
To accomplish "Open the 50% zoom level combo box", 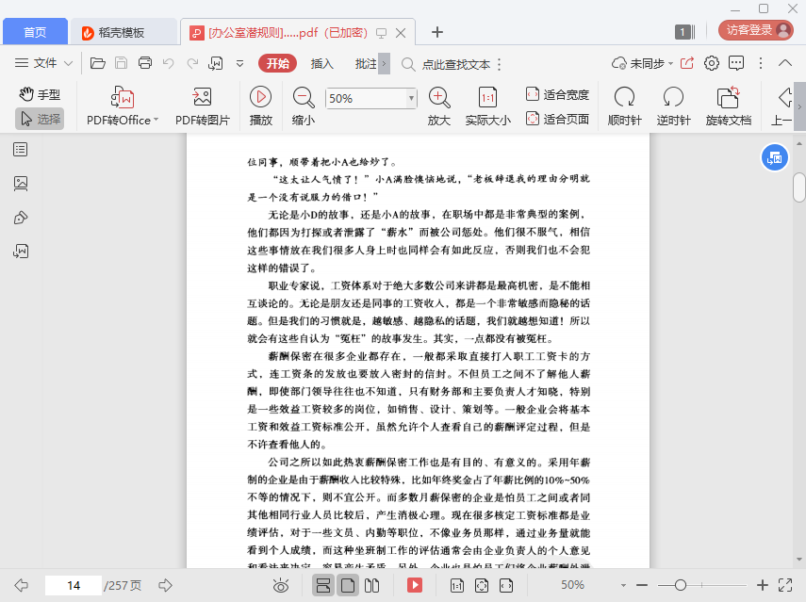I will 370,98.
